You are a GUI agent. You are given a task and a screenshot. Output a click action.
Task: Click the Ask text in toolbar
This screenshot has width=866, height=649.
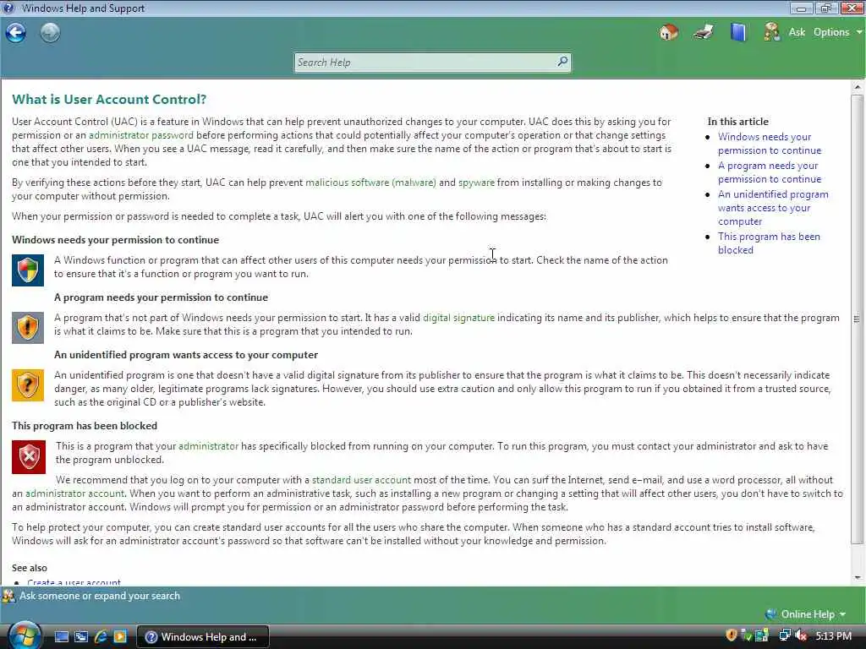pos(797,32)
